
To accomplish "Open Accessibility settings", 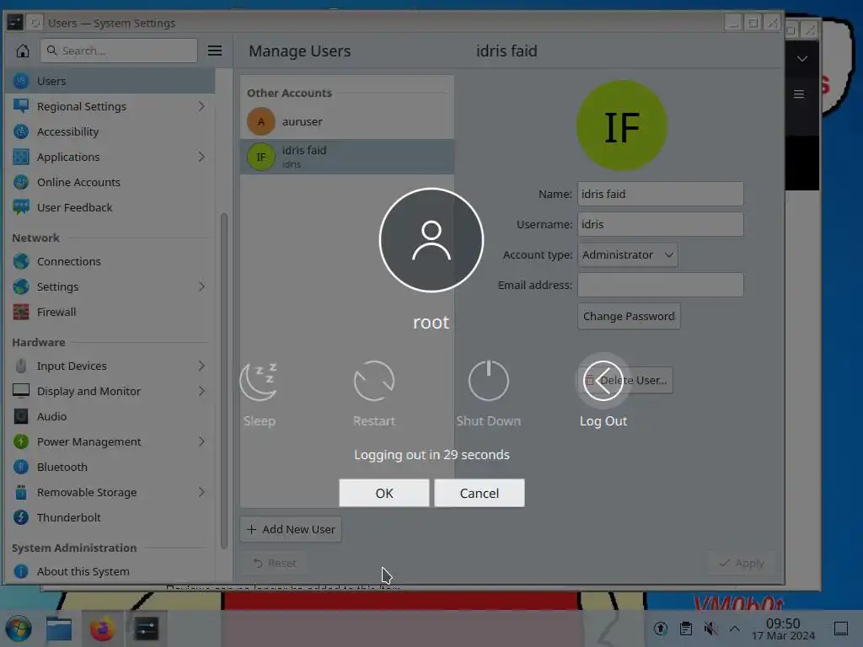I will pos(110,131).
